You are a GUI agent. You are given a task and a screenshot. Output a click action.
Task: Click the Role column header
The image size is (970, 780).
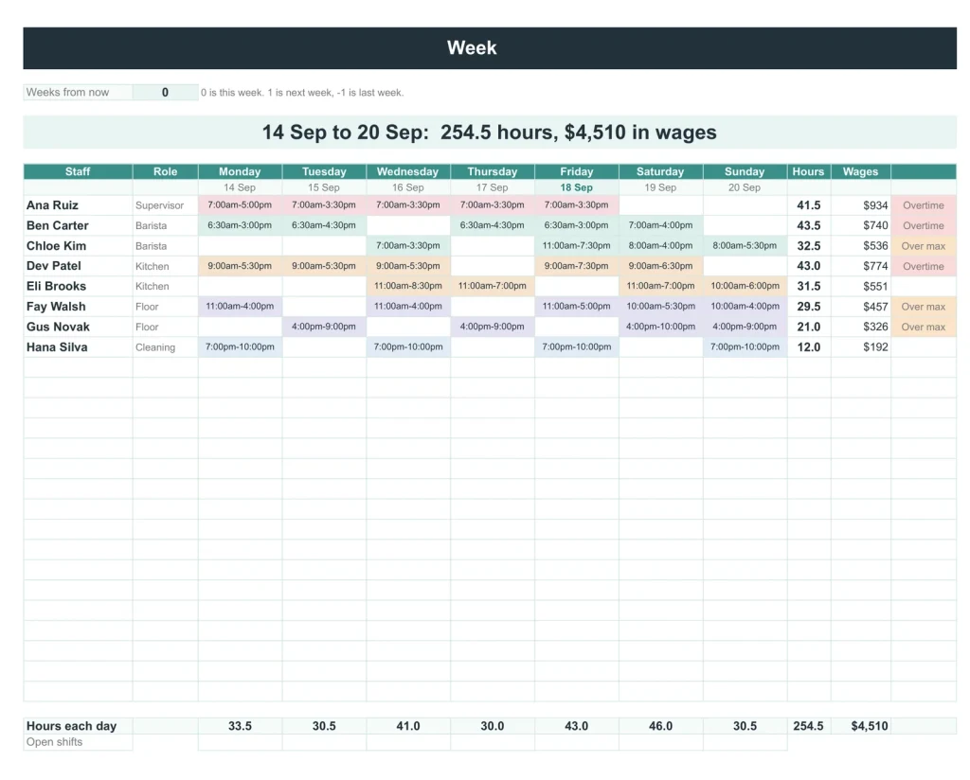coord(165,172)
